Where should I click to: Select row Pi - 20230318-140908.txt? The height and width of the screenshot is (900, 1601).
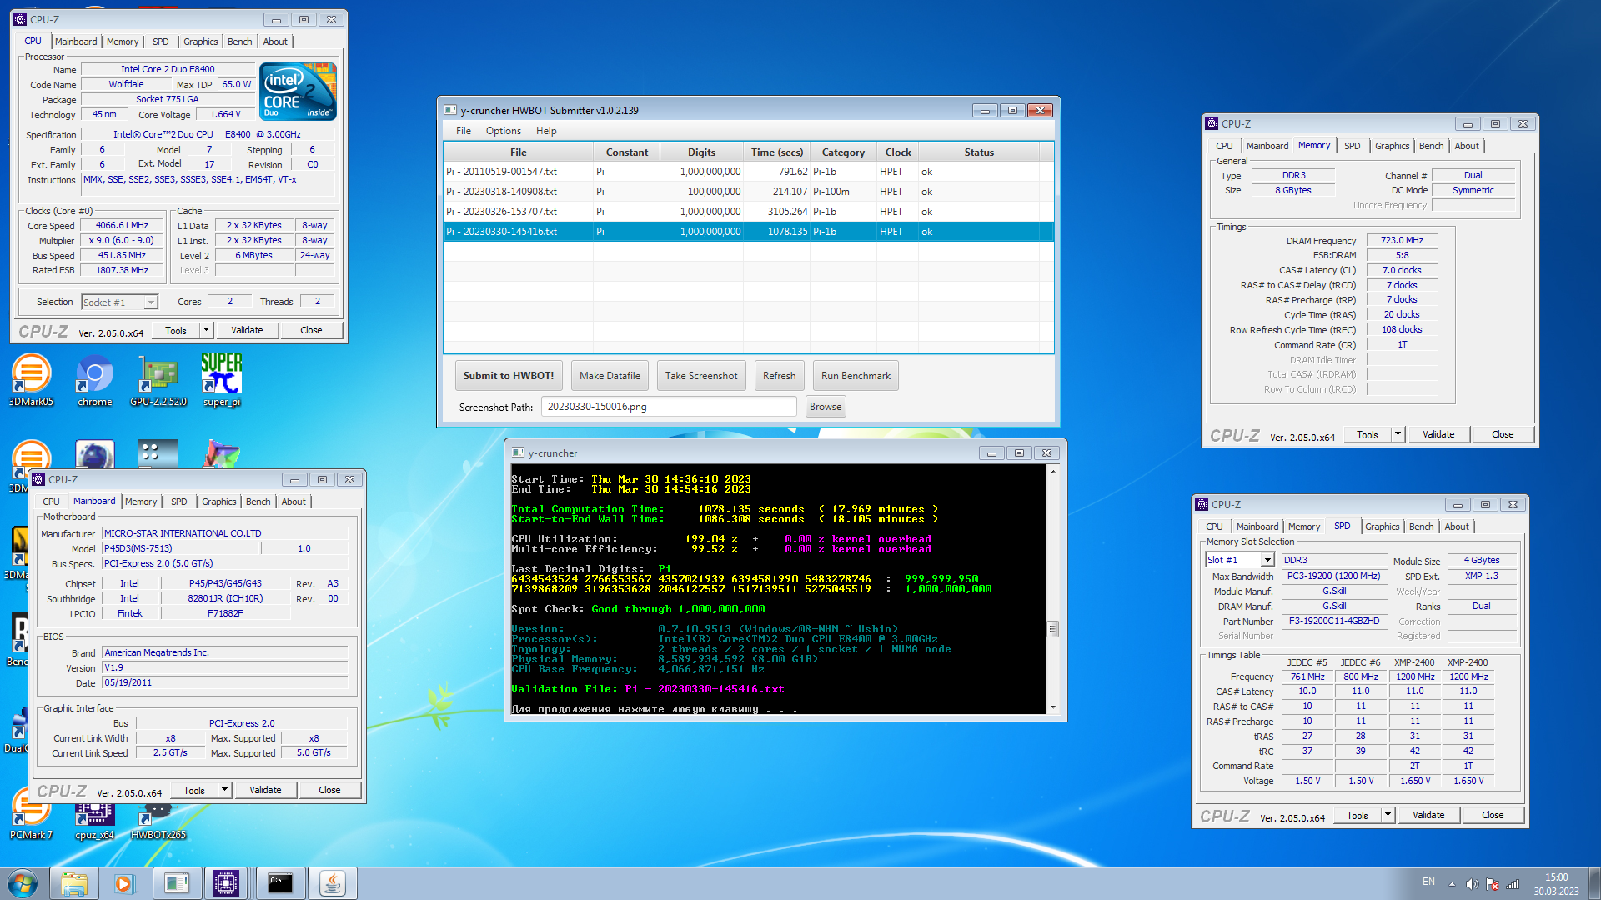(x=748, y=192)
